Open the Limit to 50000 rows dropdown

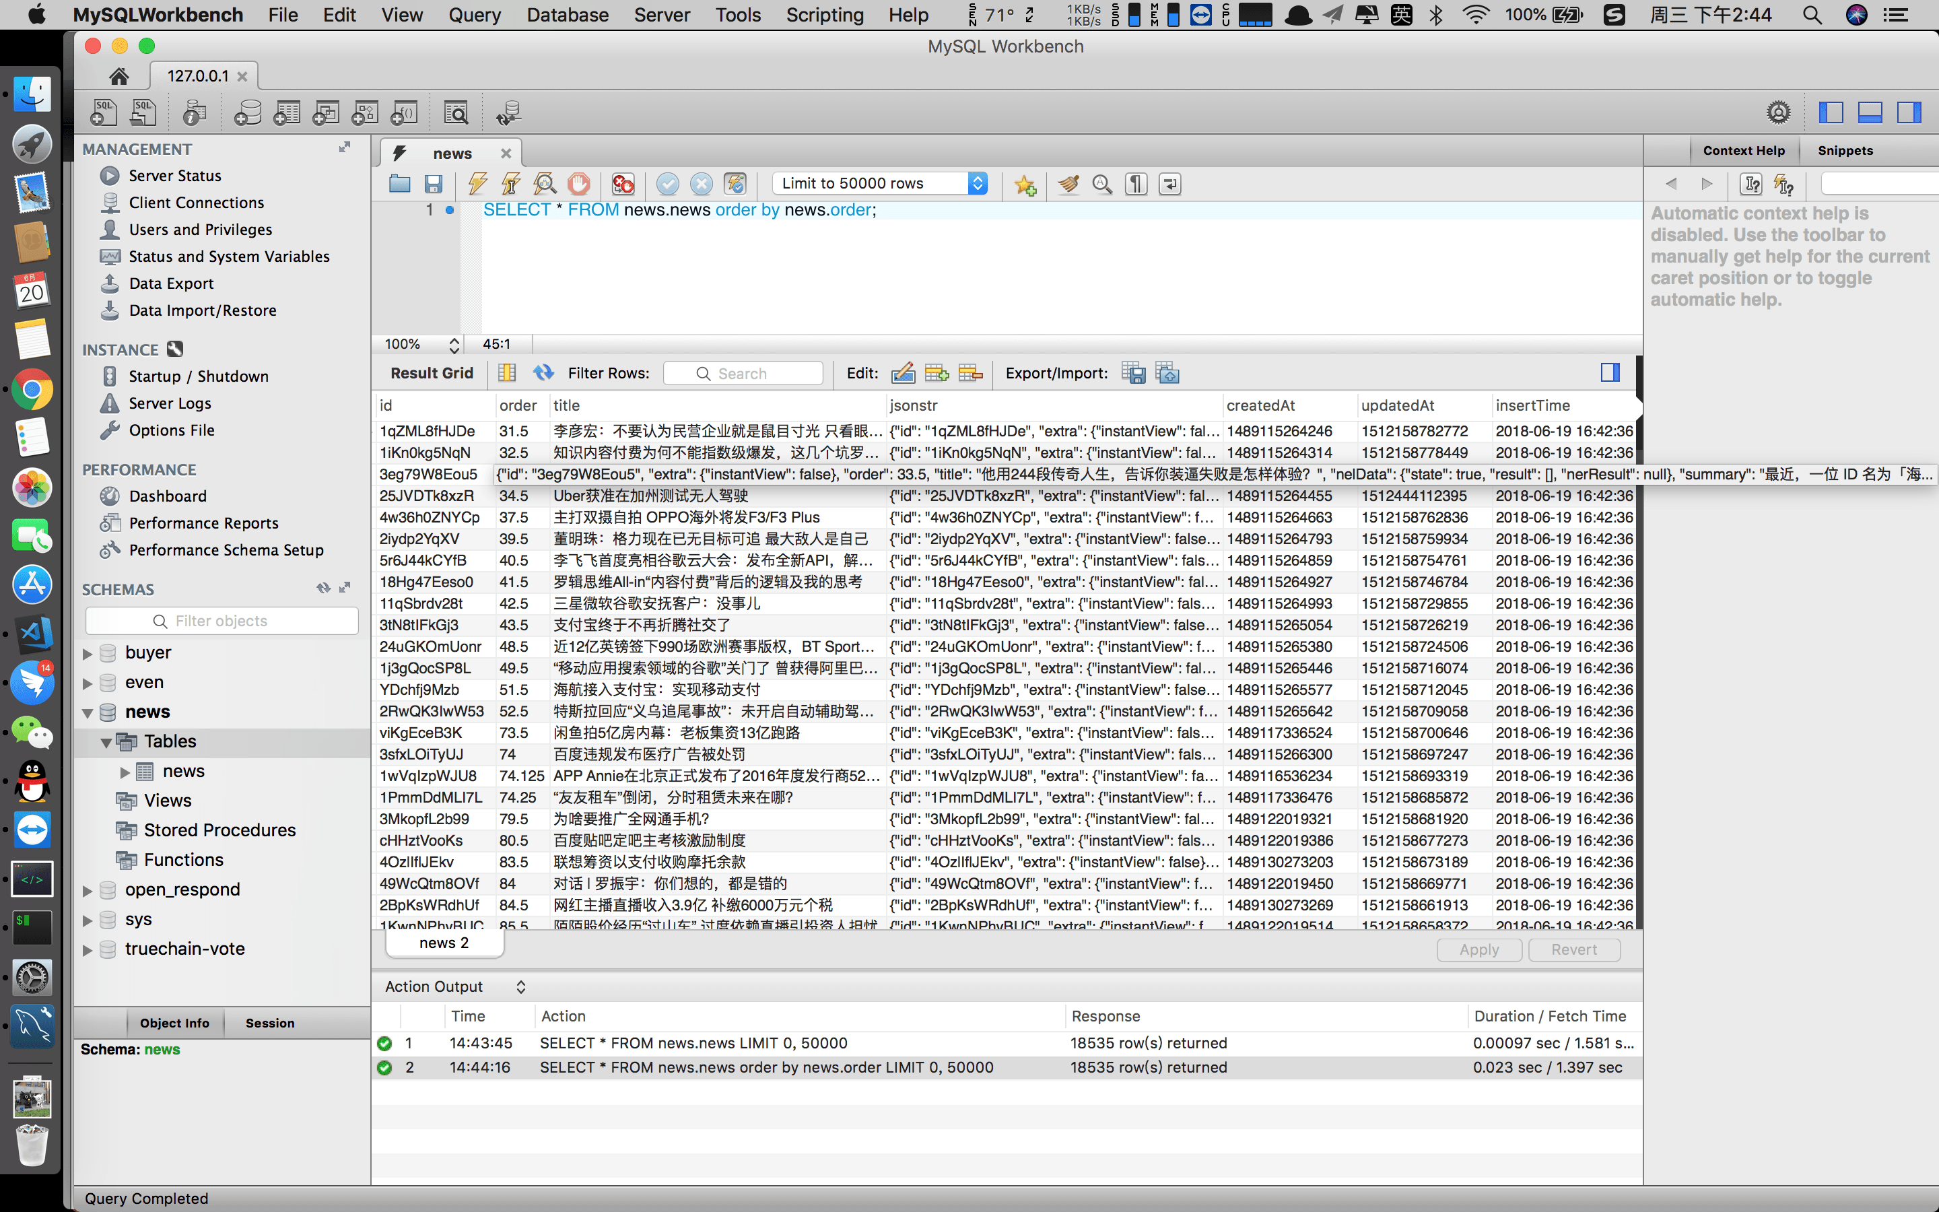(880, 184)
